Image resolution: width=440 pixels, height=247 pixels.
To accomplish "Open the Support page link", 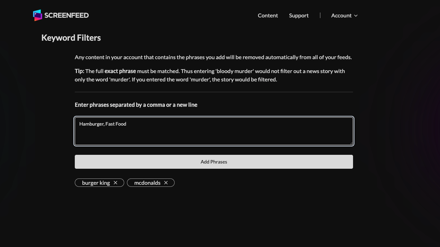I will (x=299, y=15).
